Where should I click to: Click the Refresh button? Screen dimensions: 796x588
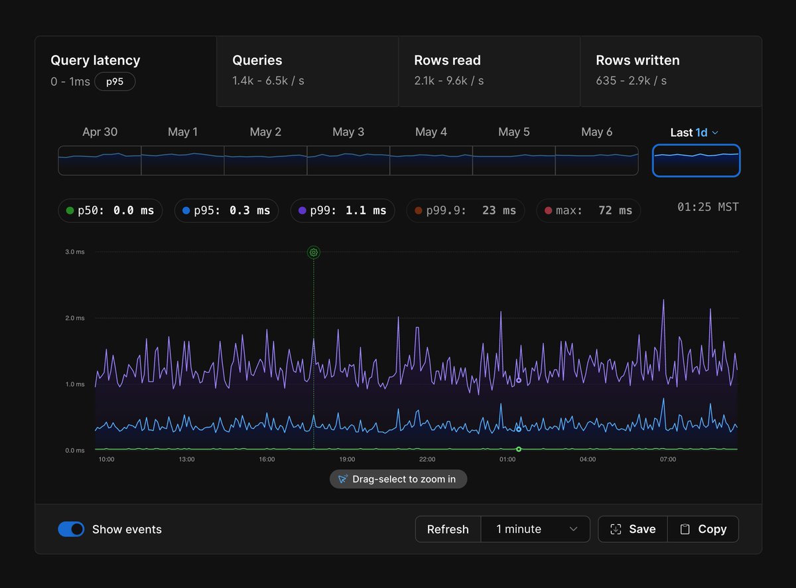(x=448, y=529)
